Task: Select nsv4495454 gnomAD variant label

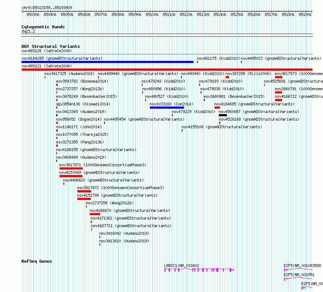Action: 144,119
